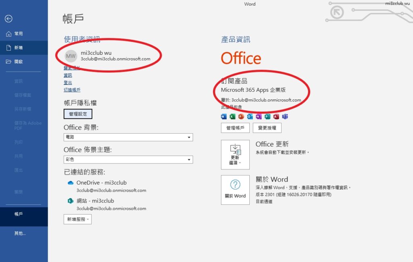Click the 切換帳戶 switch account link
The image size is (413, 262).
[x=72, y=90]
